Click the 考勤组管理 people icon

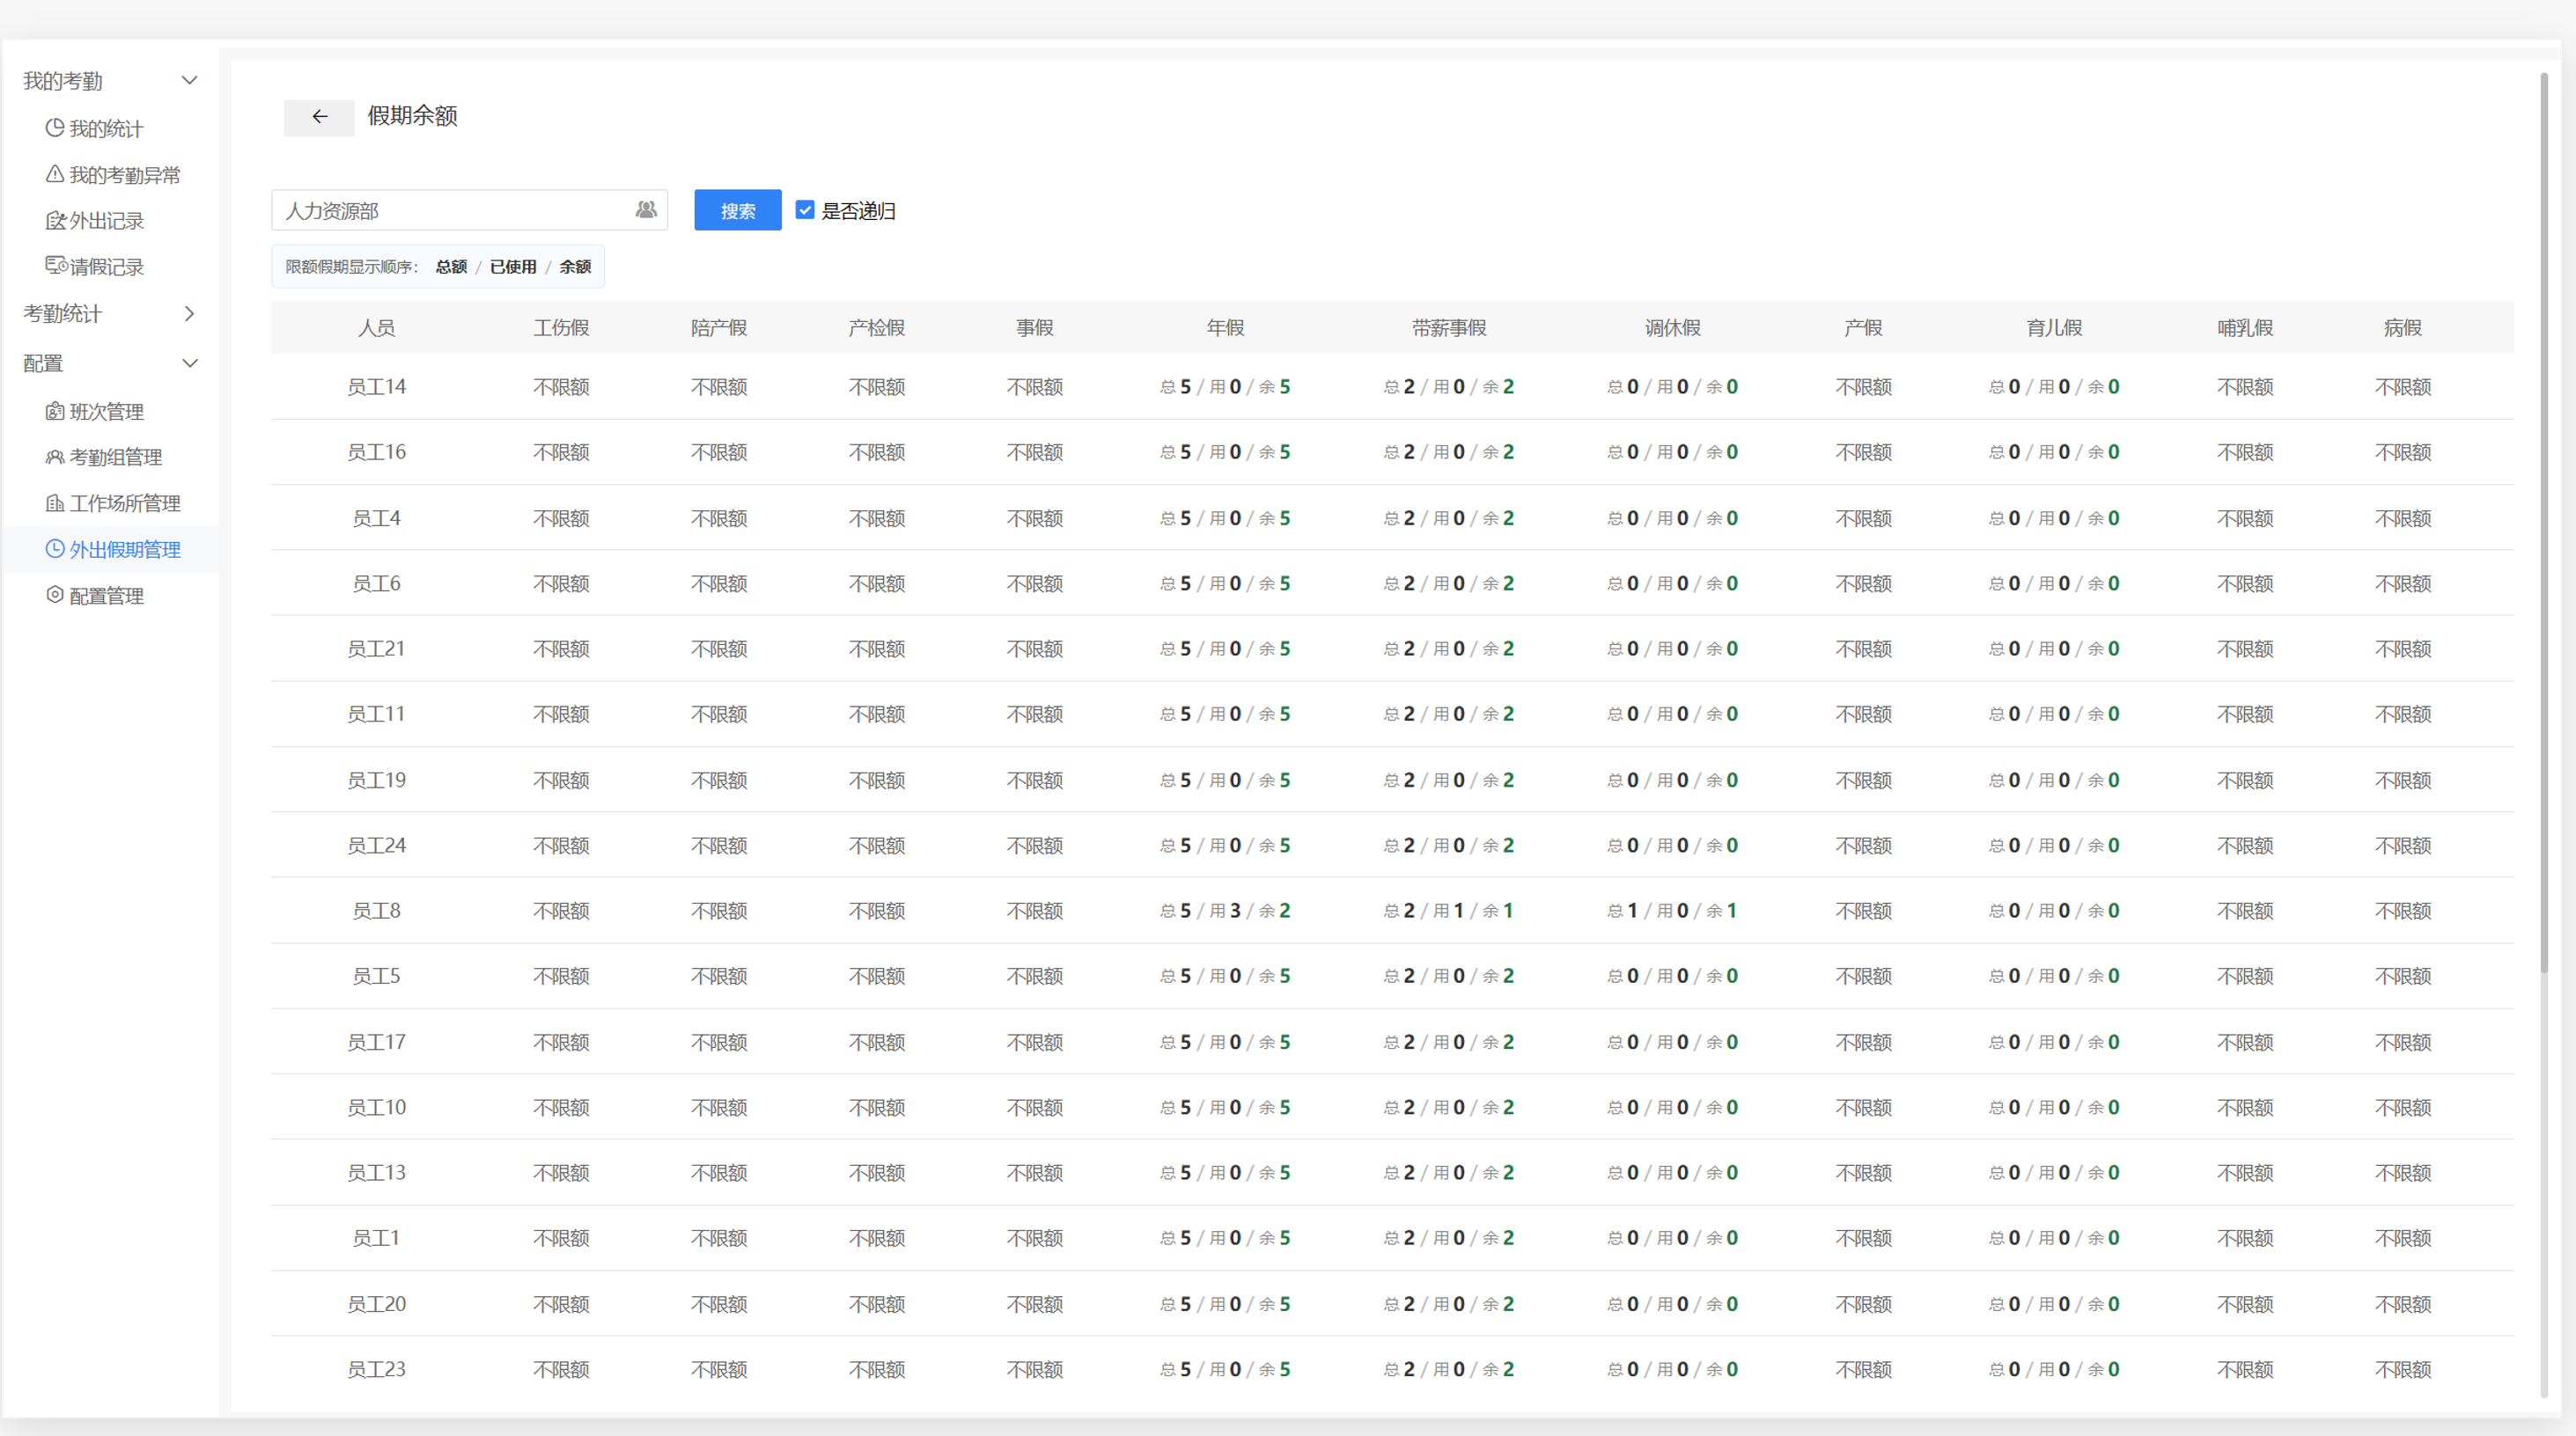tap(55, 457)
